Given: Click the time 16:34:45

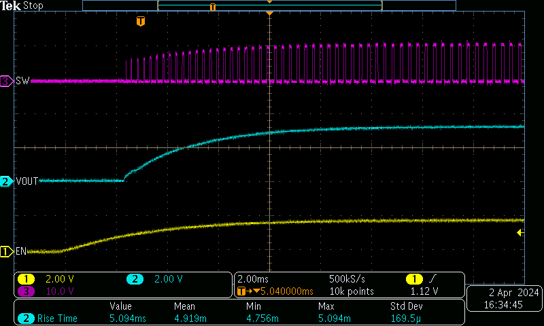Looking at the screenshot, I should 503,305.
